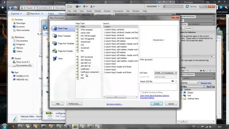Choose JavaScript page type
The height and width of the screenshot is (129, 229).
point(85,48)
